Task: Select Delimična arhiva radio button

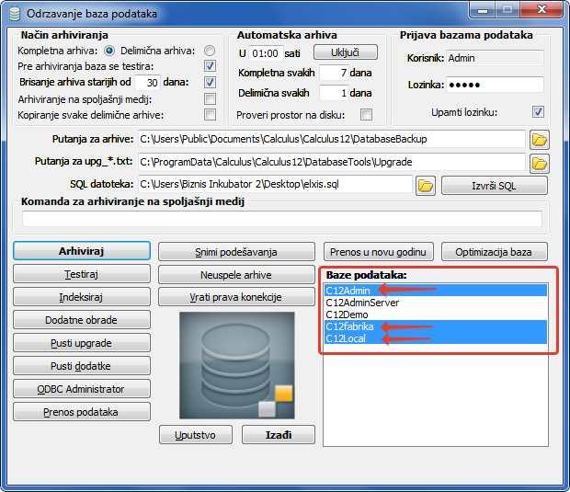Action: 210,51
